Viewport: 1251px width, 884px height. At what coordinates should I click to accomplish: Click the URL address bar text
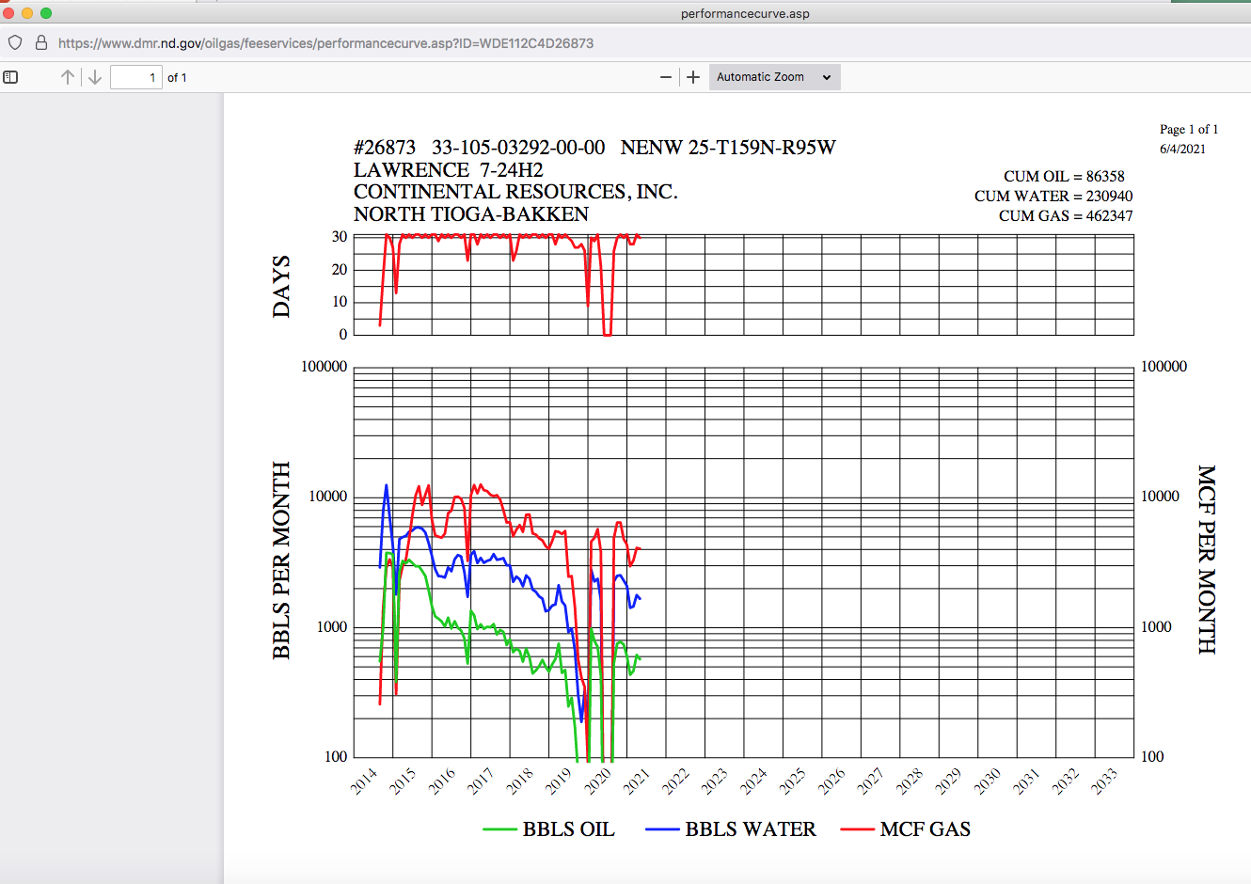325,43
